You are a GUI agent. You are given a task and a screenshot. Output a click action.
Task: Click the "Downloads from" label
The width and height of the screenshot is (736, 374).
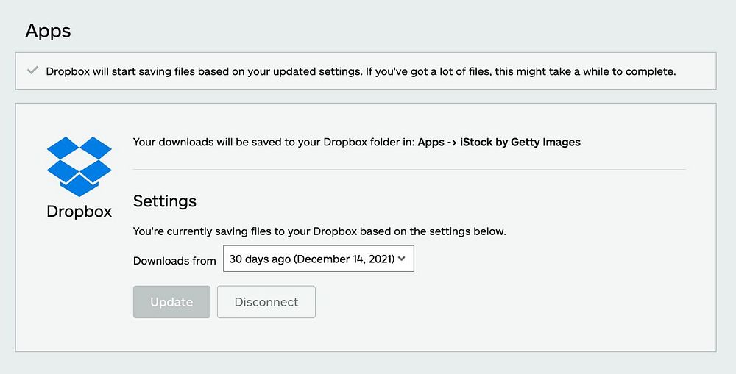174,261
